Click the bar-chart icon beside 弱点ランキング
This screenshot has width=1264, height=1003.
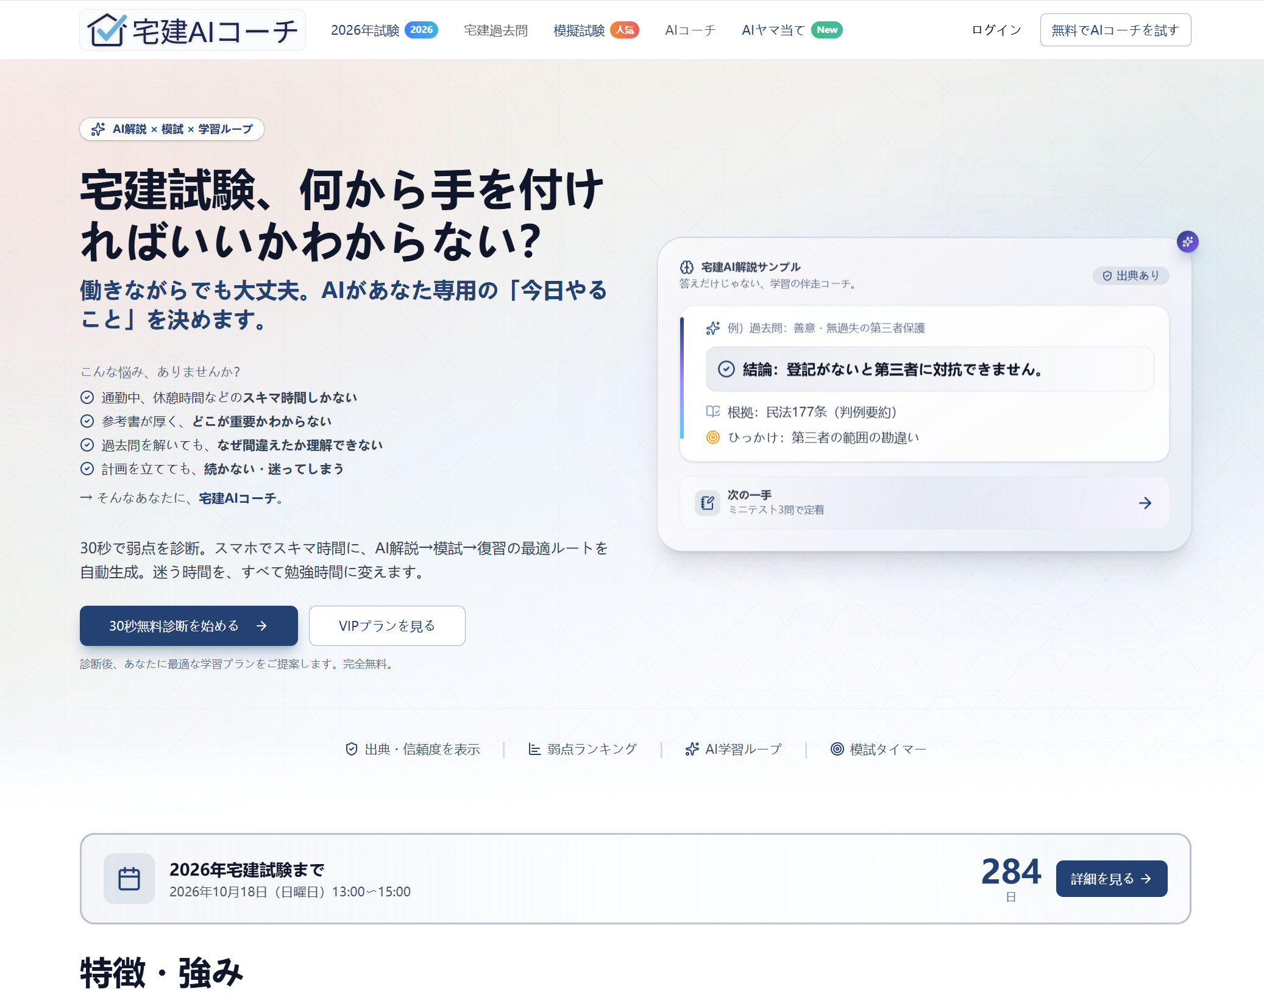tap(533, 748)
